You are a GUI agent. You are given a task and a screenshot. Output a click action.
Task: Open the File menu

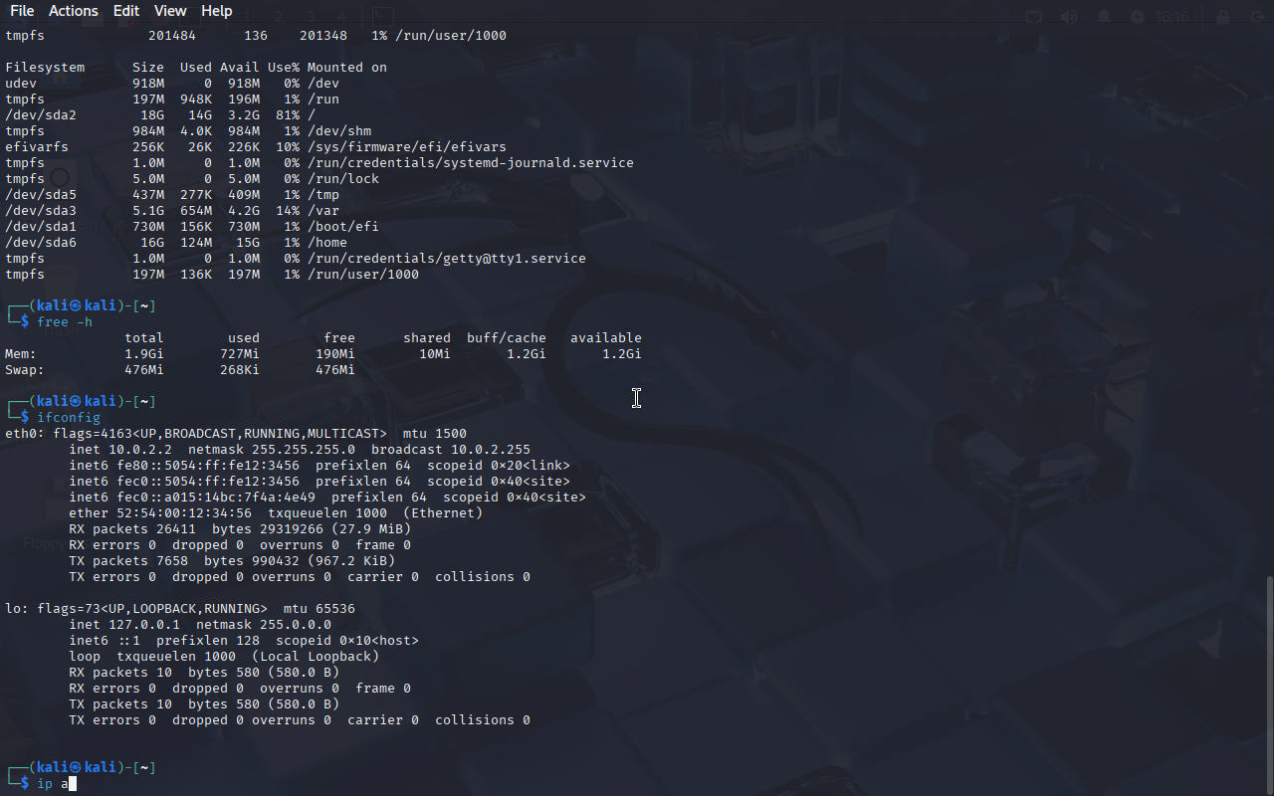click(x=22, y=11)
